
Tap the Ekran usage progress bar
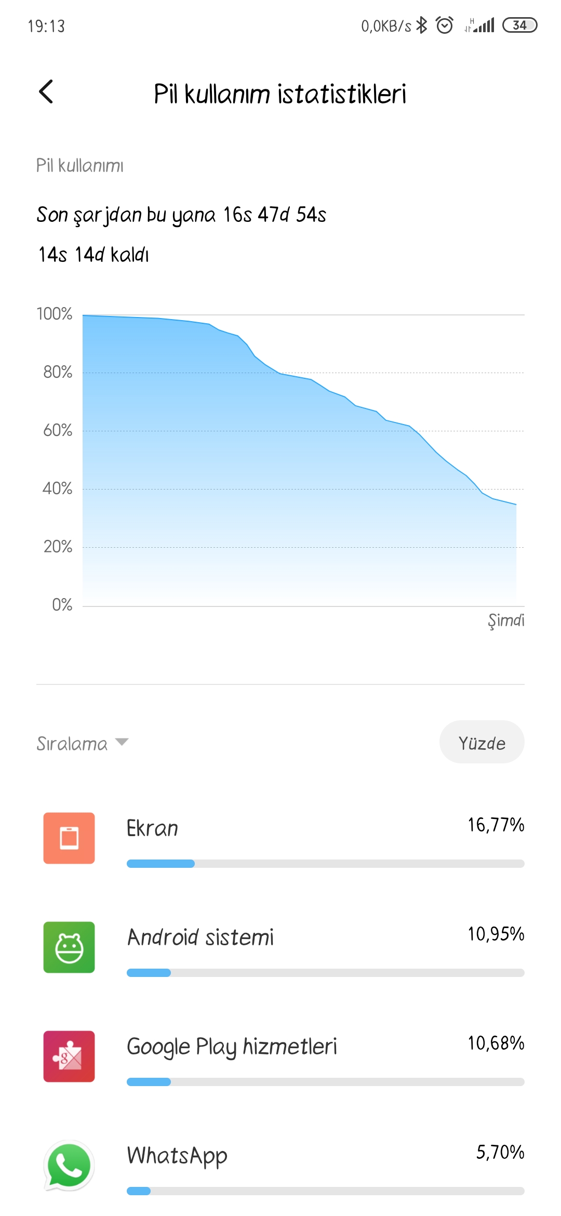326,864
